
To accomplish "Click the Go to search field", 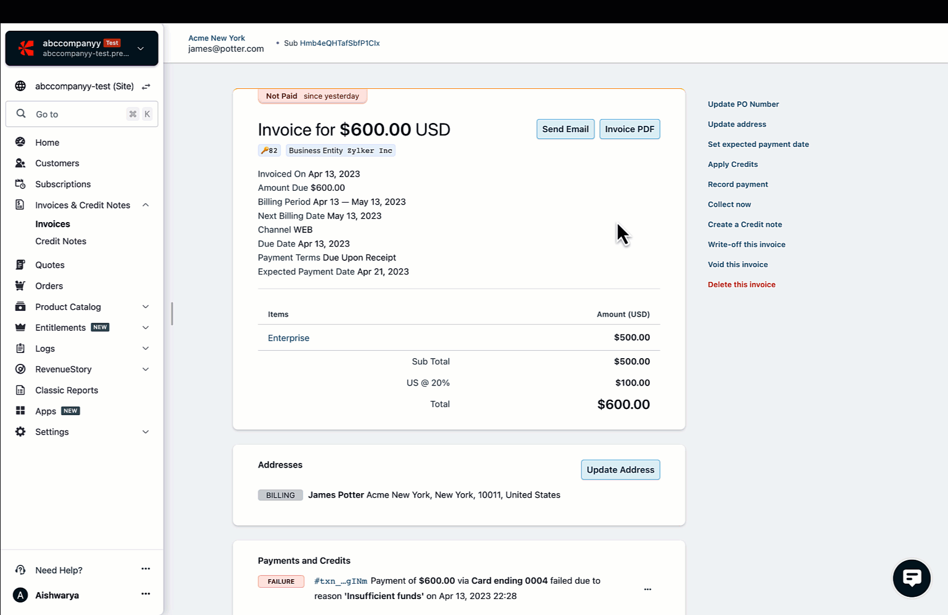I will point(80,114).
